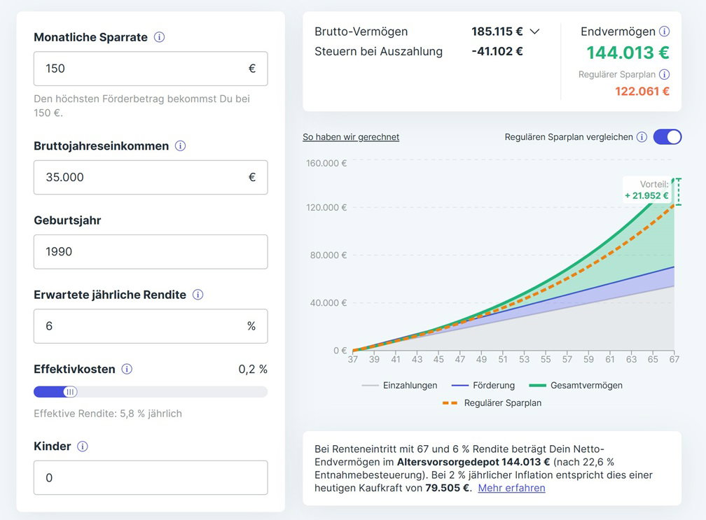
Task: Open info icon for Erwartete jährliche Rendite
Action: click(x=198, y=295)
